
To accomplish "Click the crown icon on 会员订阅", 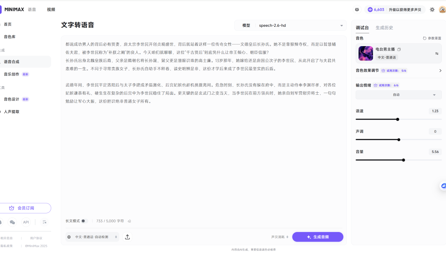I will coord(12,208).
